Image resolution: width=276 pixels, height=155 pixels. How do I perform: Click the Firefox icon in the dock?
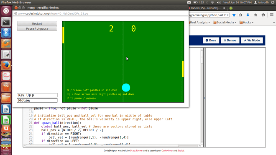6,66
